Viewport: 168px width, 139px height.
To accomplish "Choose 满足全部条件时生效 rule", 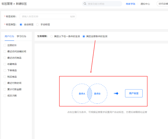I will (84, 36).
